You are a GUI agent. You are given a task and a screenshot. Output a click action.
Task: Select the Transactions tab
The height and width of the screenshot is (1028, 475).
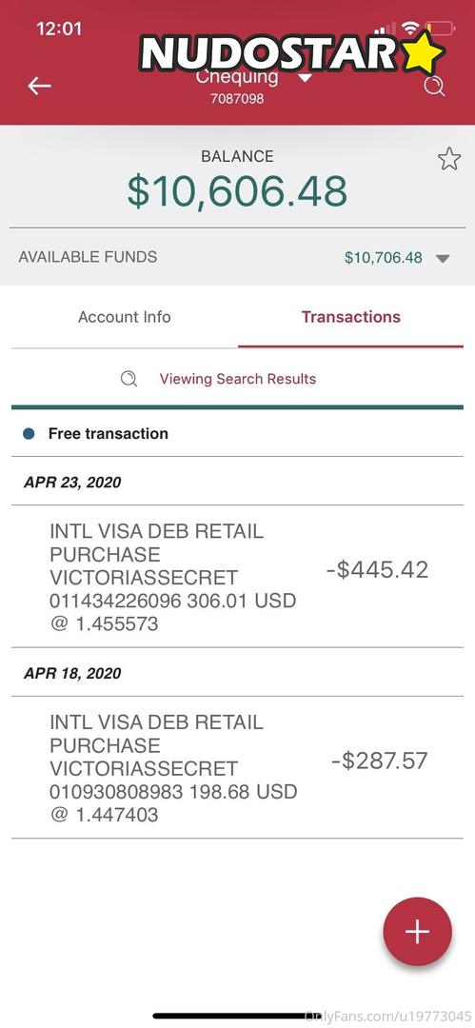click(x=350, y=317)
